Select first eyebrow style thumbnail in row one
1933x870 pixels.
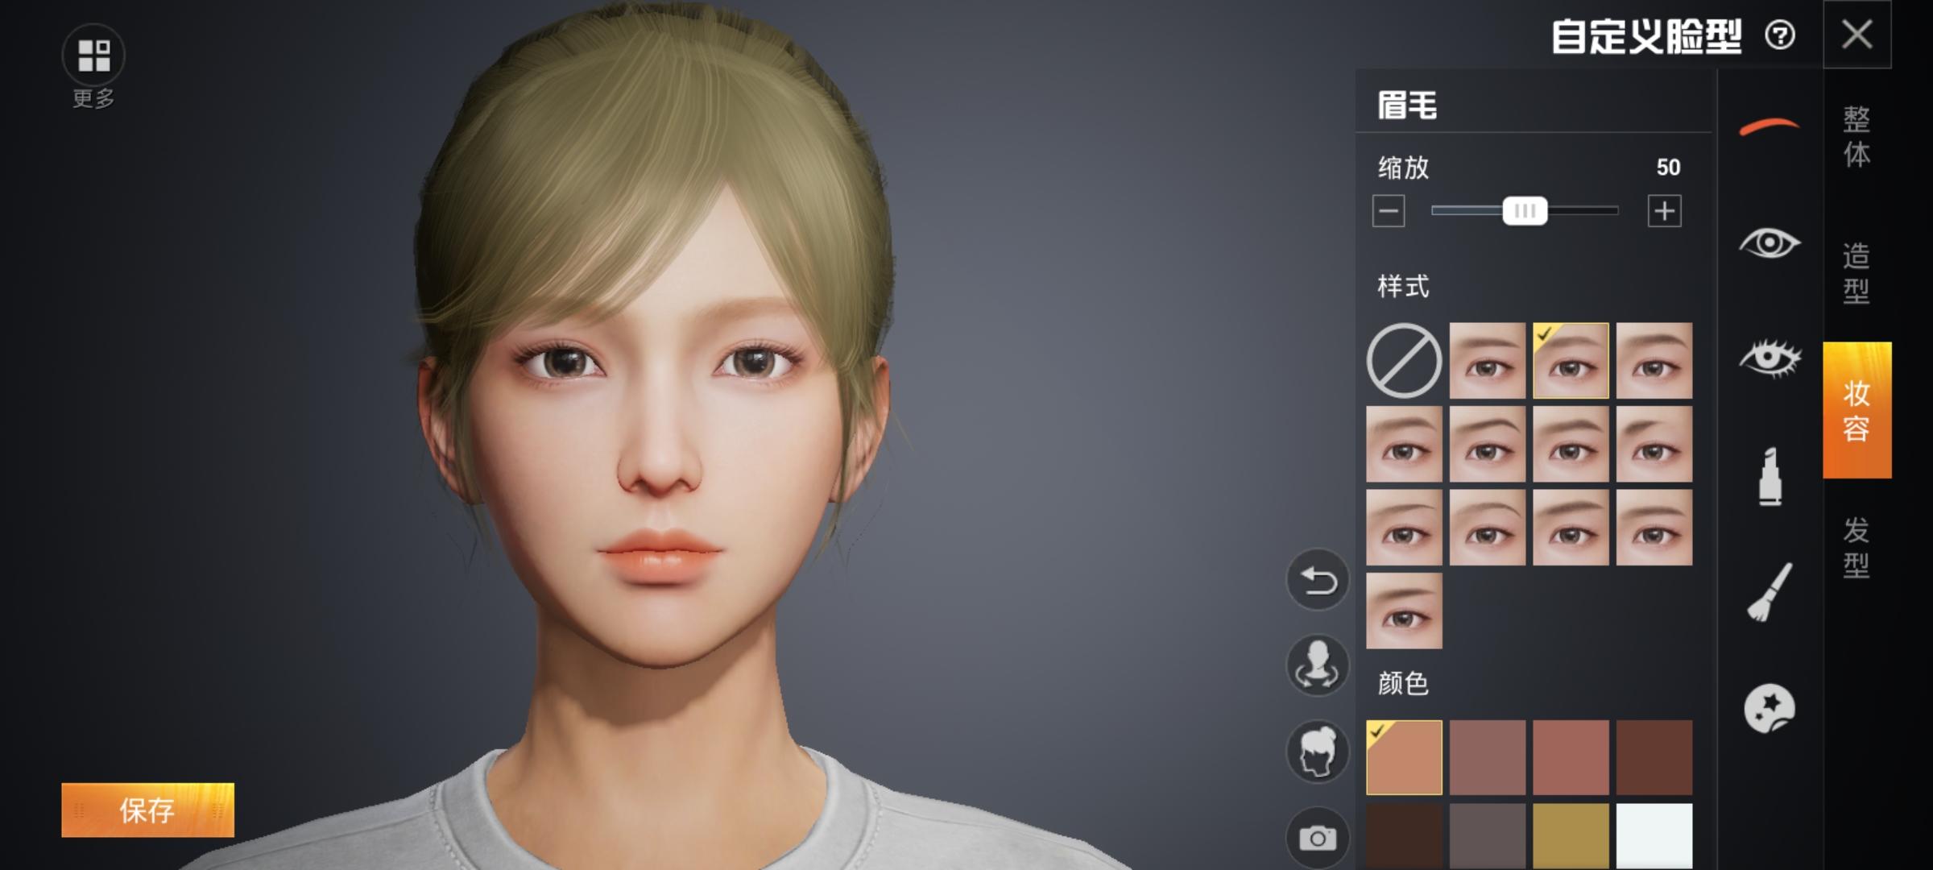pyautogui.click(x=1488, y=360)
